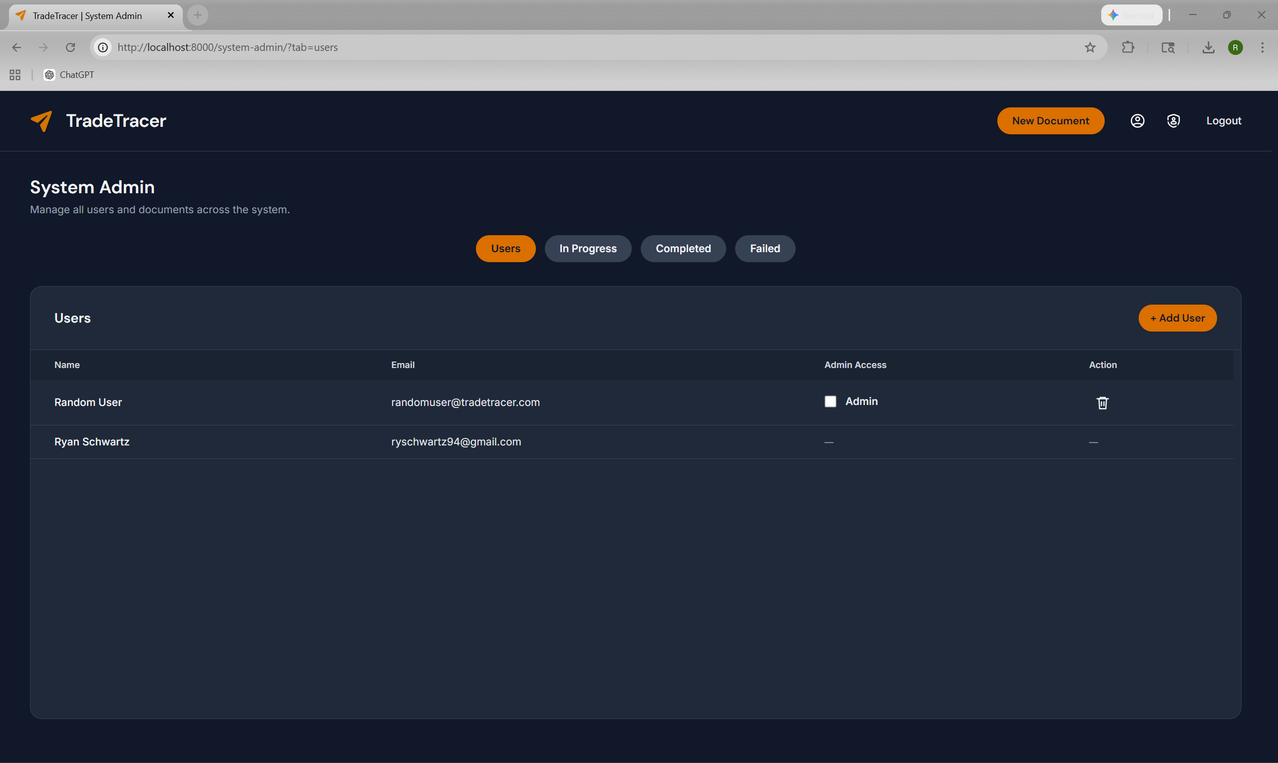Click the Ryan Schwartz name cell
The width and height of the screenshot is (1278, 763).
click(91, 442)
